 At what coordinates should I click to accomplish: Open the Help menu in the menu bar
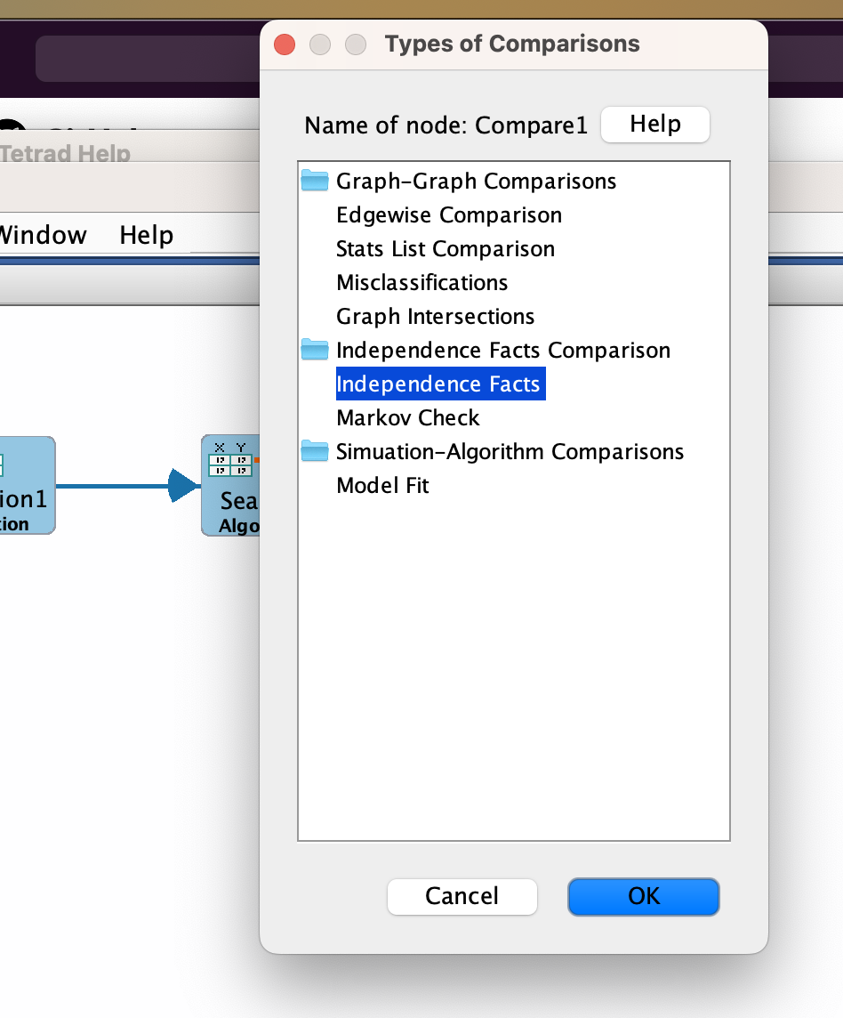[148, 235]
